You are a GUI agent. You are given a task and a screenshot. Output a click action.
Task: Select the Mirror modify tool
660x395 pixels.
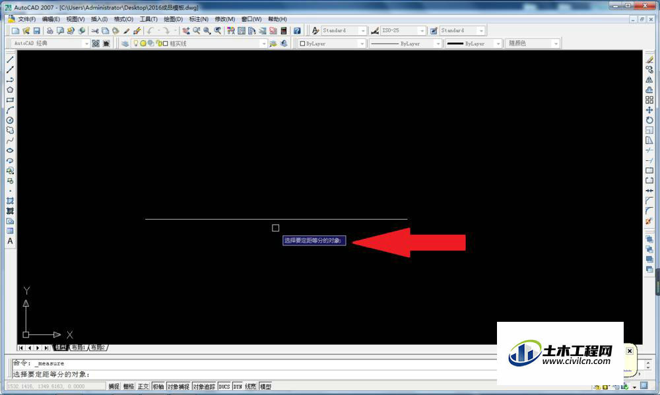pyautogui.click(x=649, y=80)
